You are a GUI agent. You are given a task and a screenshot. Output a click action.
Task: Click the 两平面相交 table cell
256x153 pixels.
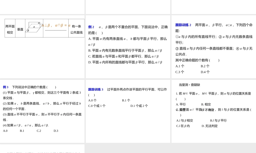click(x=10, y=28)
